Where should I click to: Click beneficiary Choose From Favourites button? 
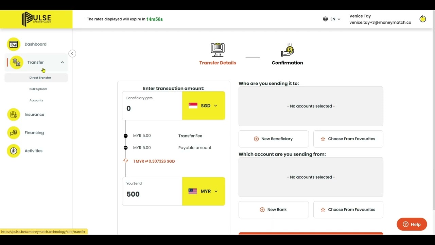[x=348, y=139]
